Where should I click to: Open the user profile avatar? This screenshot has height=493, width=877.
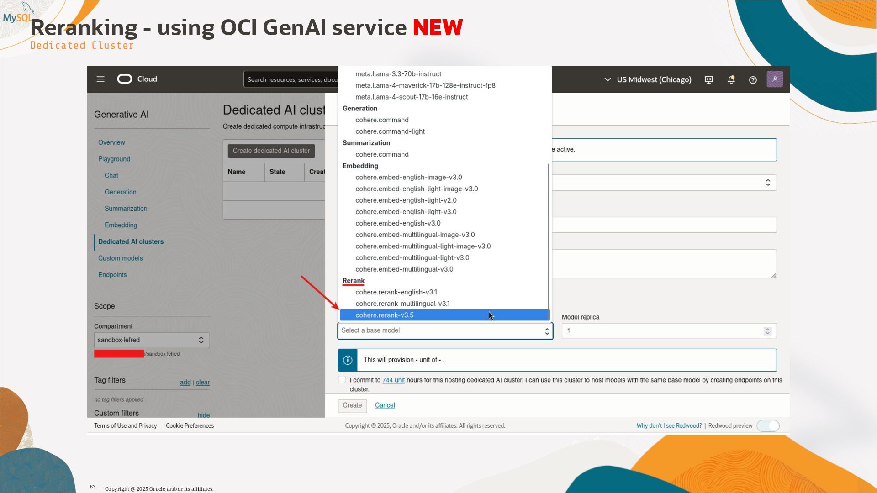click(x=775, y=79)
